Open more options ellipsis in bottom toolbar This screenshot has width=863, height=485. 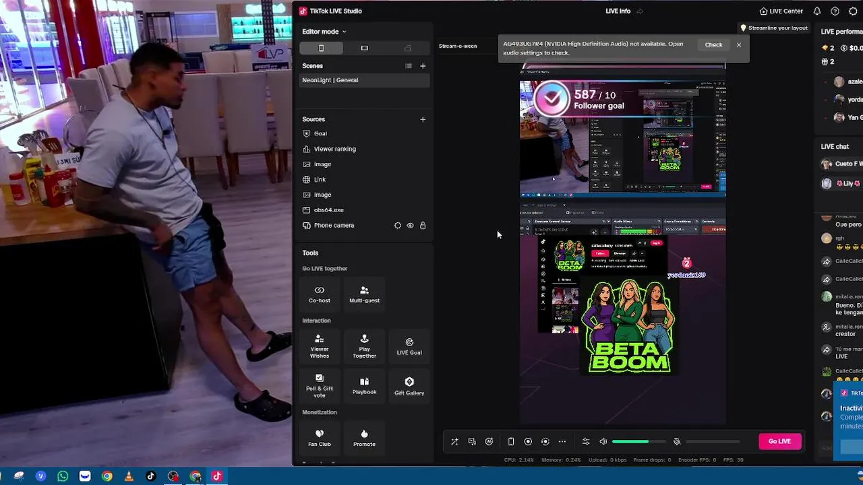click(562, 442)
